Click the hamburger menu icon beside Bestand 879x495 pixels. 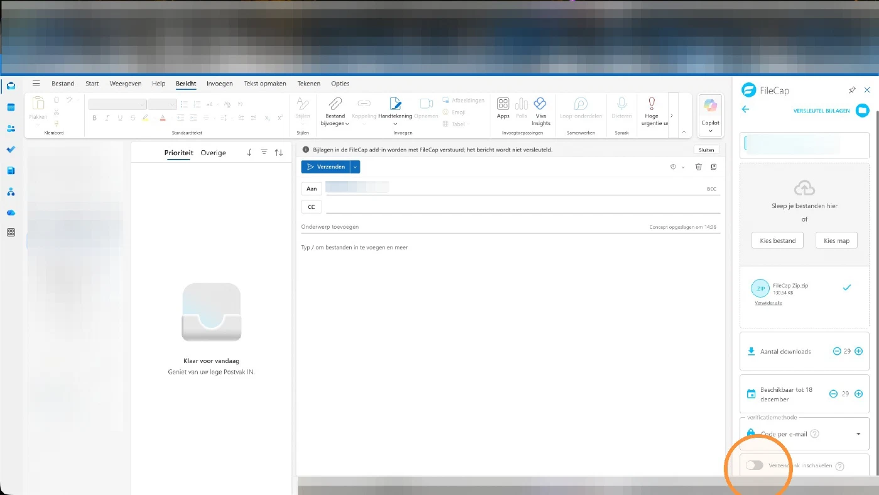(x=36, y=84)
